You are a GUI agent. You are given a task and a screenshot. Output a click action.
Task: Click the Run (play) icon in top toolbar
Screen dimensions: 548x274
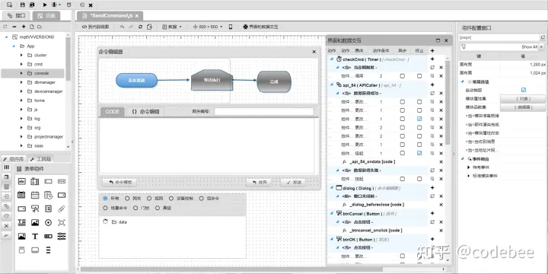pyautogui.click(x=45, y=5)
